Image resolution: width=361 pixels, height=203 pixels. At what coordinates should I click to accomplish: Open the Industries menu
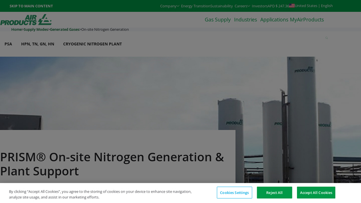[245, 19]
